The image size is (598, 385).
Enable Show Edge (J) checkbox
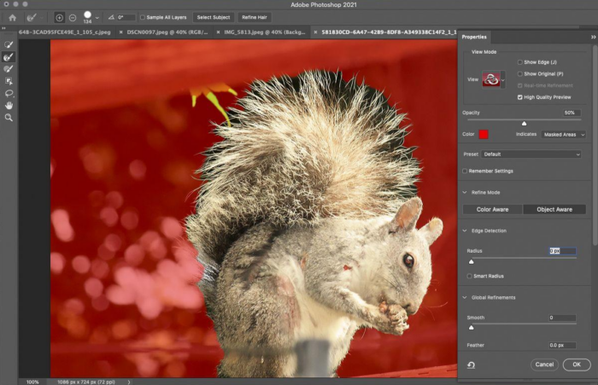coord(519,62)
